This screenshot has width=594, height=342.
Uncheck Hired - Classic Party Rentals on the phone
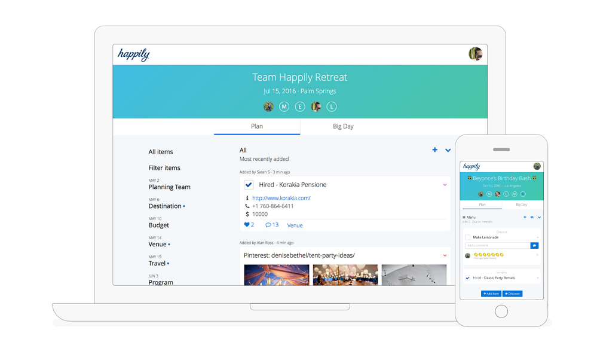[467, 278]
